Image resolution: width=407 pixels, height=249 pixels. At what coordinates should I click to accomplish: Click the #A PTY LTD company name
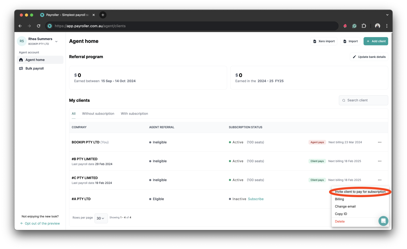point(81,199)
